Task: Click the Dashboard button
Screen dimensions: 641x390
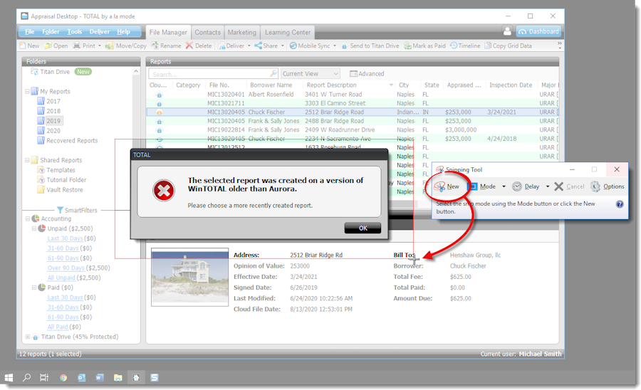Action: click(538, 31)
